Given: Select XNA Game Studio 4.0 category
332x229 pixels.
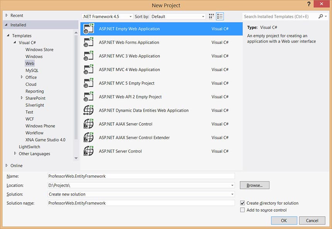Looking at the screenshot, I should [45, 140].
